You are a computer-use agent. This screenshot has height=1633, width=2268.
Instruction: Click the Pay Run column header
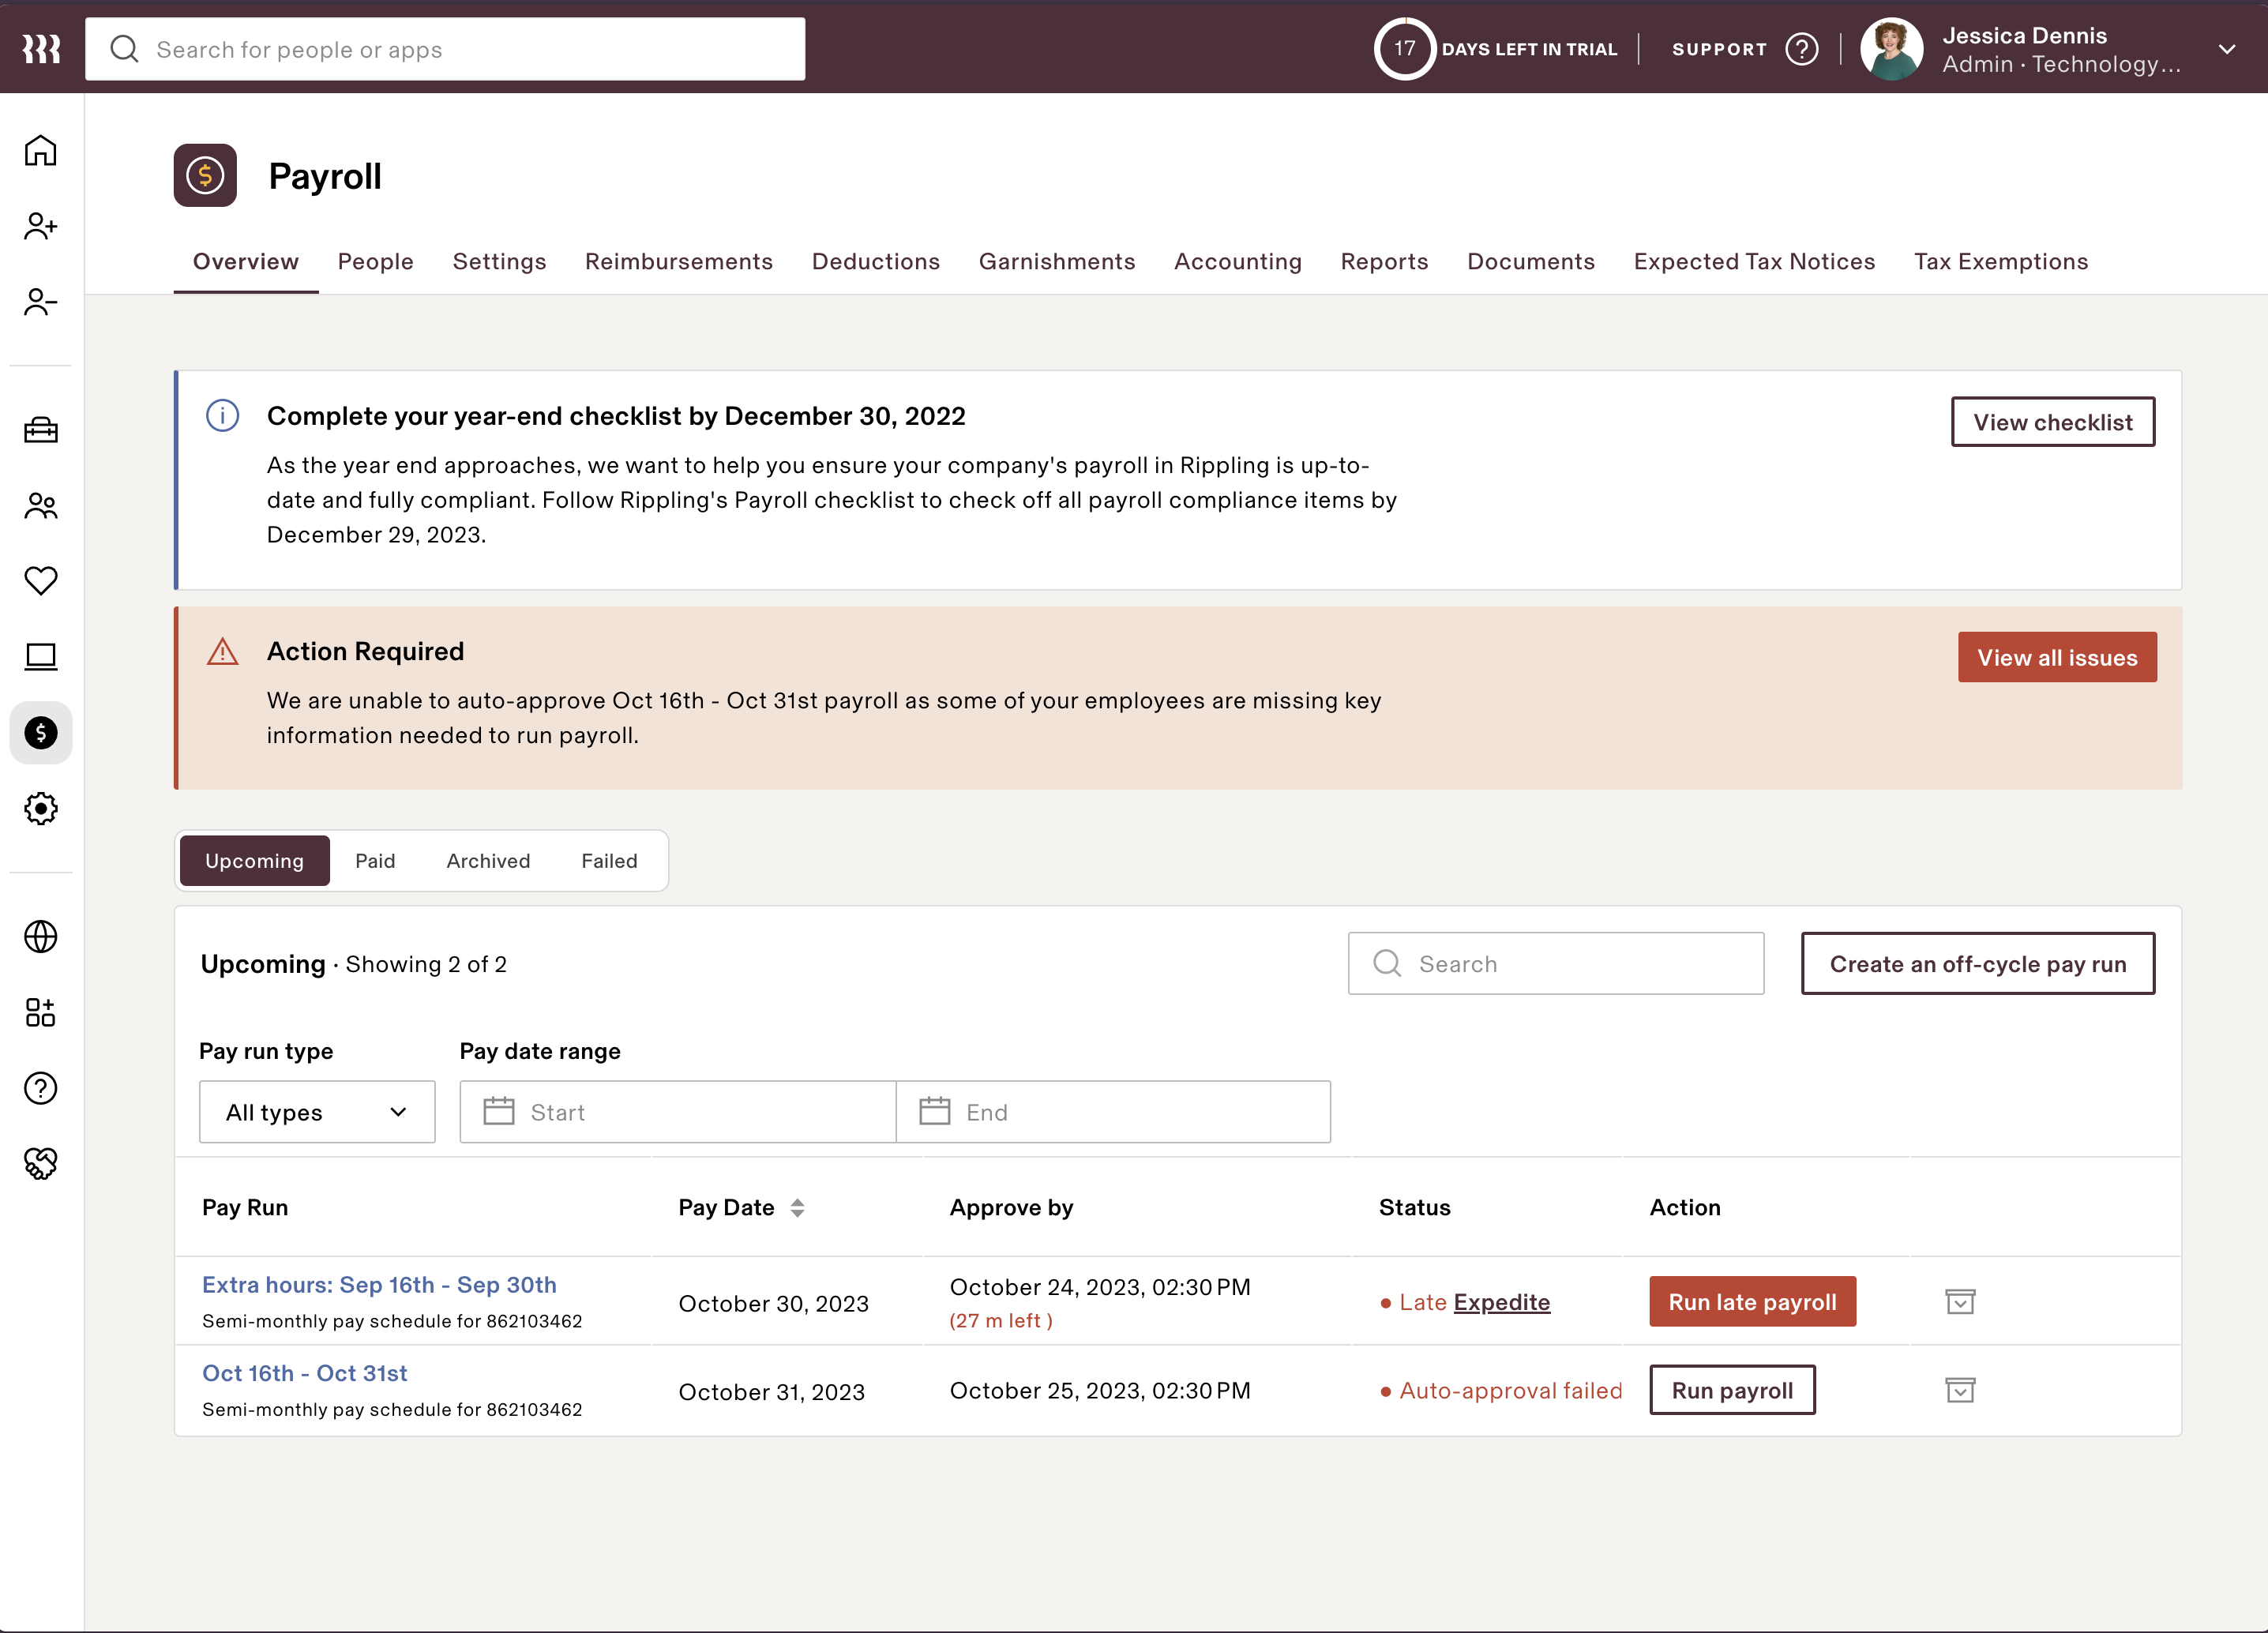click(245, 1208)
